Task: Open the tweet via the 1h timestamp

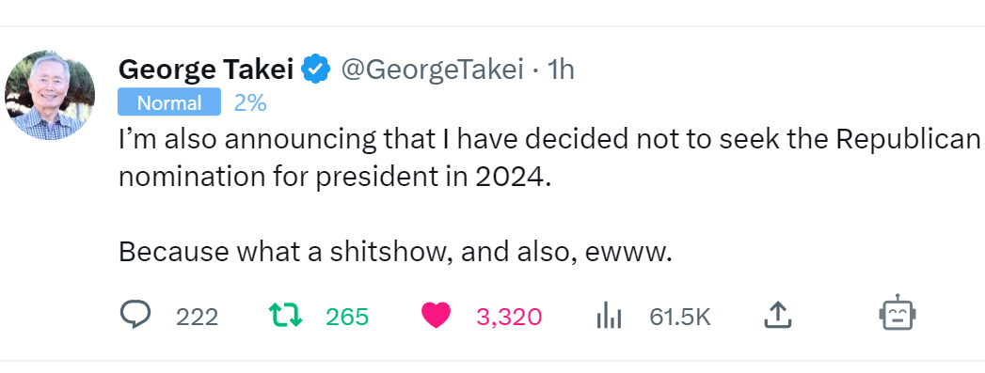Action: (x=561, y=70)
